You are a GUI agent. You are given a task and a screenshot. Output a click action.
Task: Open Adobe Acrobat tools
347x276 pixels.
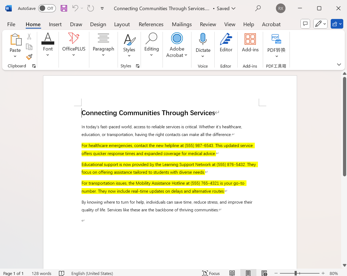[177, 45]
